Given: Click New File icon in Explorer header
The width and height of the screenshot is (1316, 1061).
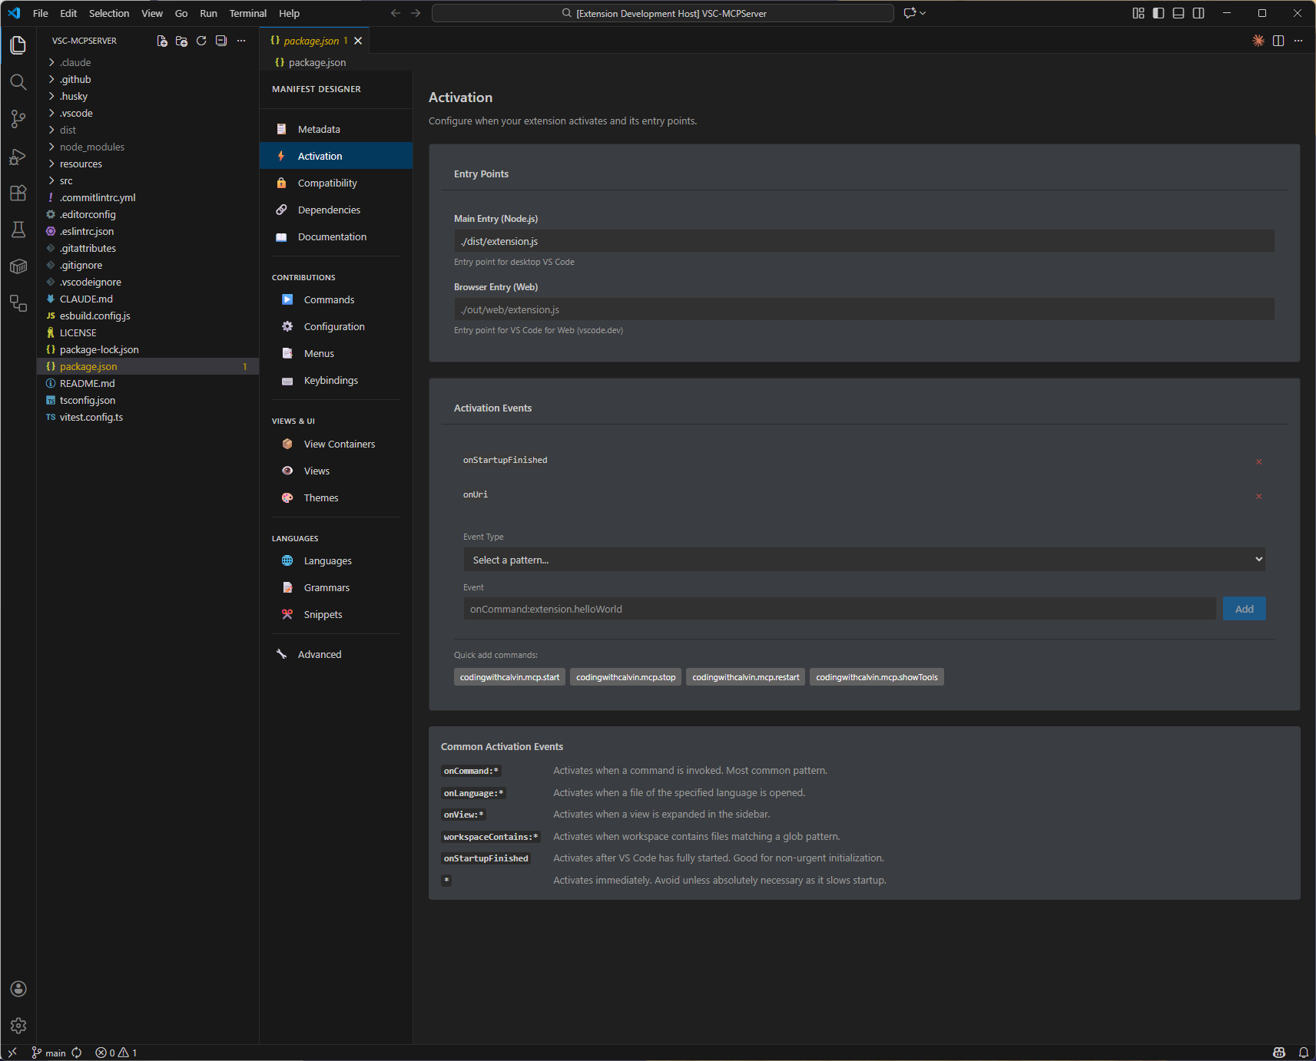Looking at the screenshot, I should click(x=162, y=41).
